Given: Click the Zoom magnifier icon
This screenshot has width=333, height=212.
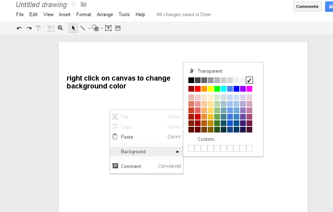Looking at the screenshot, I should [x=60, y=28].
